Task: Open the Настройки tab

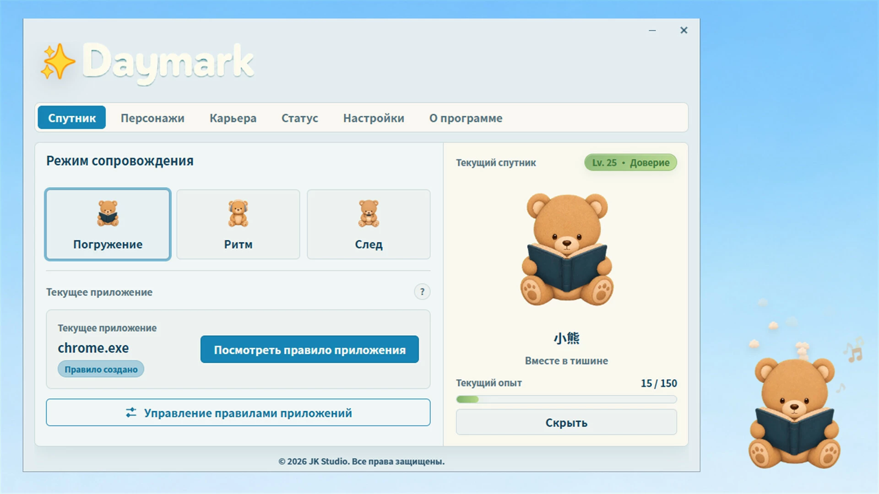Action: [x=374, y=118]
